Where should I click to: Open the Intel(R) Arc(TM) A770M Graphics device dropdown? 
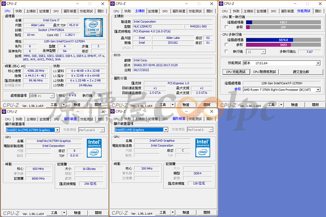point(57,130)
